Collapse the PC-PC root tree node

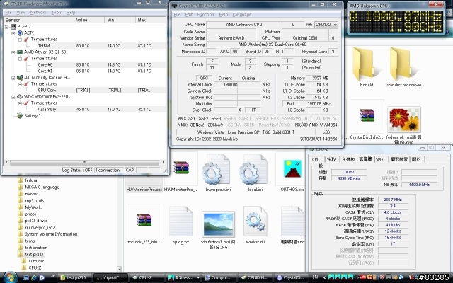point(6,27)
